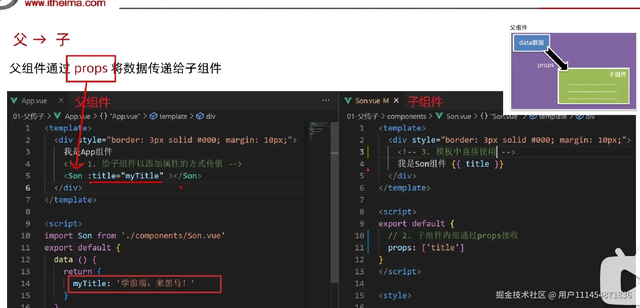Image resolution: width=640 pixels, height=308 pixels.
Task: Click the data () { line
Action: tap(75, 260)
